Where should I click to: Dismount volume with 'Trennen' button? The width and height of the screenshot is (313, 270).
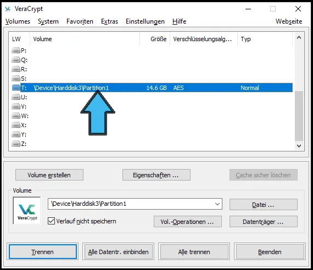(x=42, y=252)
